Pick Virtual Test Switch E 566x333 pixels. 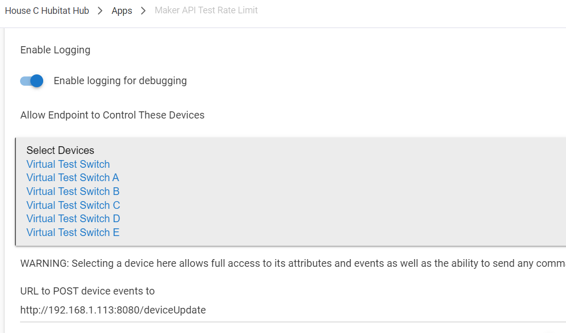point(72,232)
